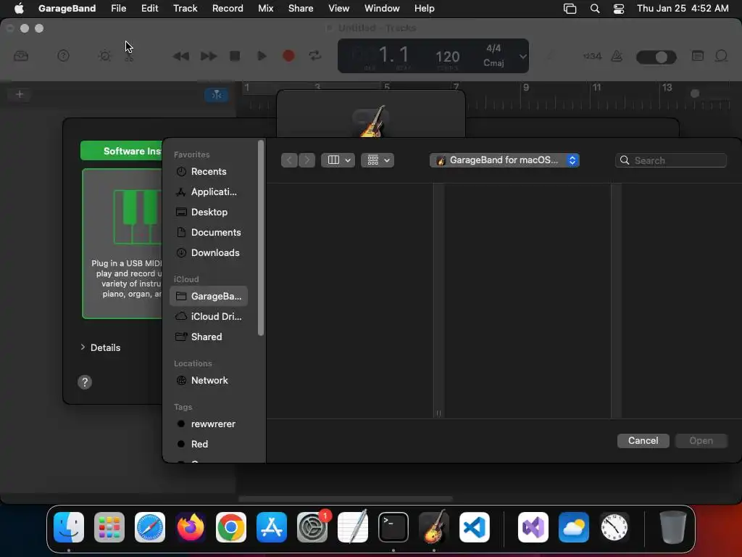Image resolution: width=742 pixels, height=557 pixels.
Task: Open the Editors scissors icon
Action: 129,57
